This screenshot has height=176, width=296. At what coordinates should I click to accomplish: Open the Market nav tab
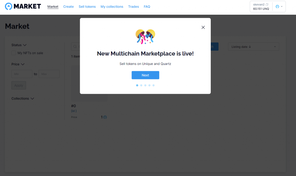tap(53, 7)
